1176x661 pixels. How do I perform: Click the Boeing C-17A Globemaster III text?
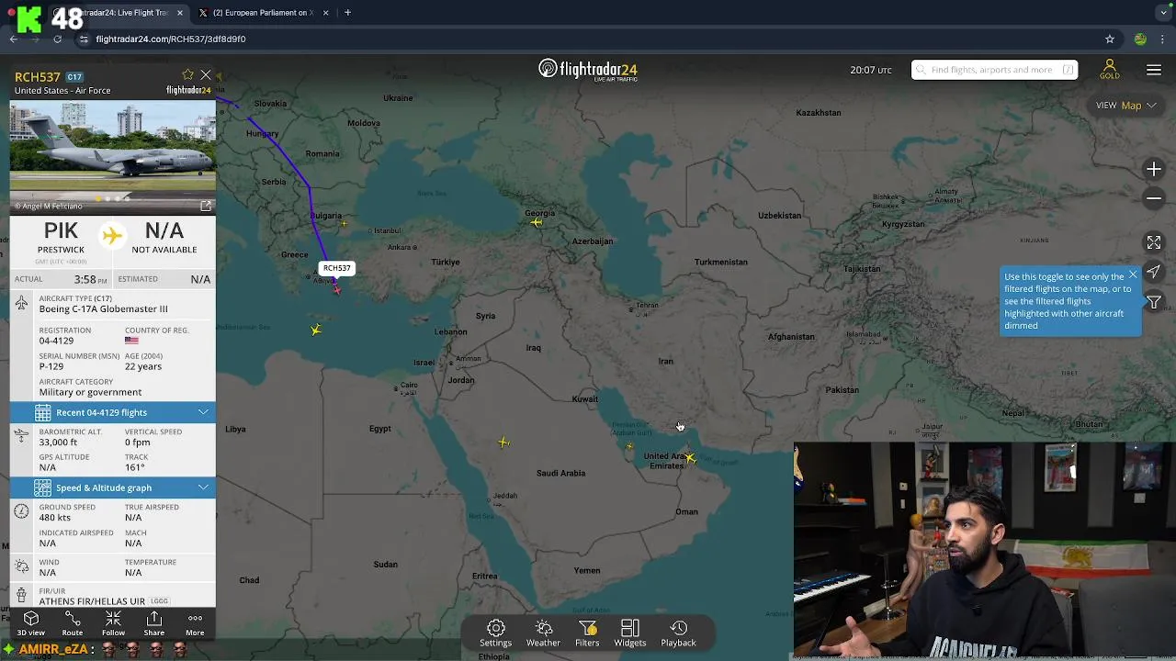click(x=103, y=309)
